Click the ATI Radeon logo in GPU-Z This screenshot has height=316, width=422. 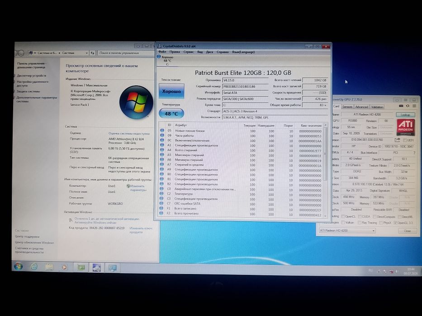click(406, 127)
